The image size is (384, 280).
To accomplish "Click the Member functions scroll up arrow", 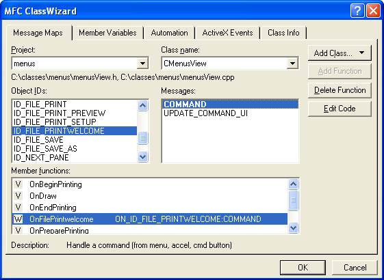I will 294,184.
